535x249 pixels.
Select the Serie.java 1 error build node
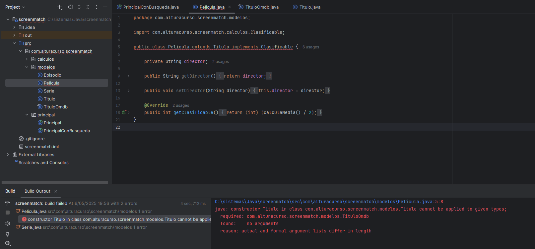[x=81, y=227]
